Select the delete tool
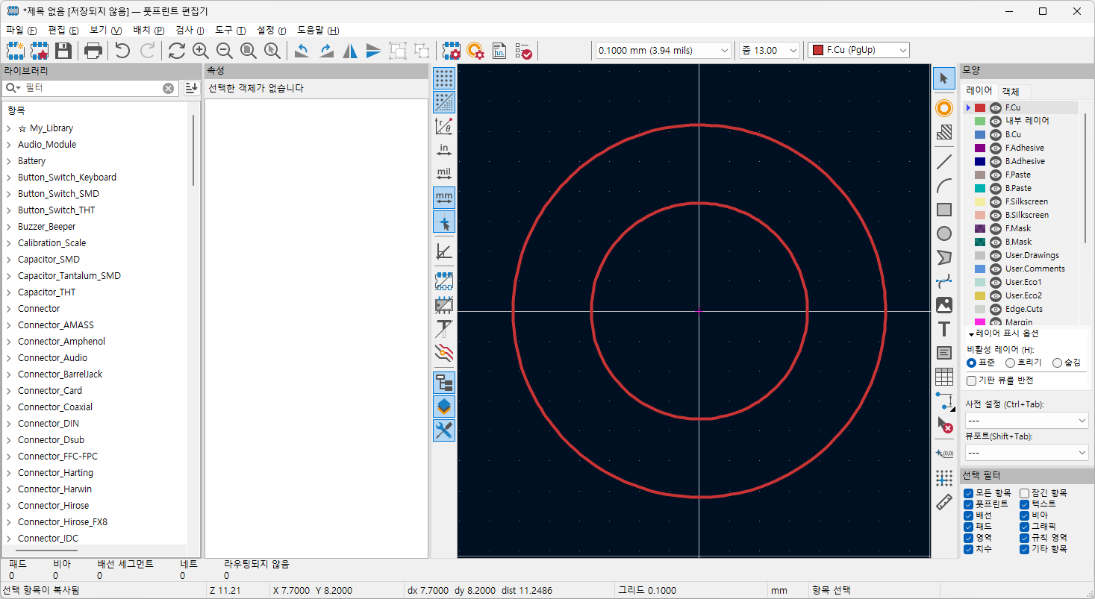 pyautogui.click(x=944, y=425)
